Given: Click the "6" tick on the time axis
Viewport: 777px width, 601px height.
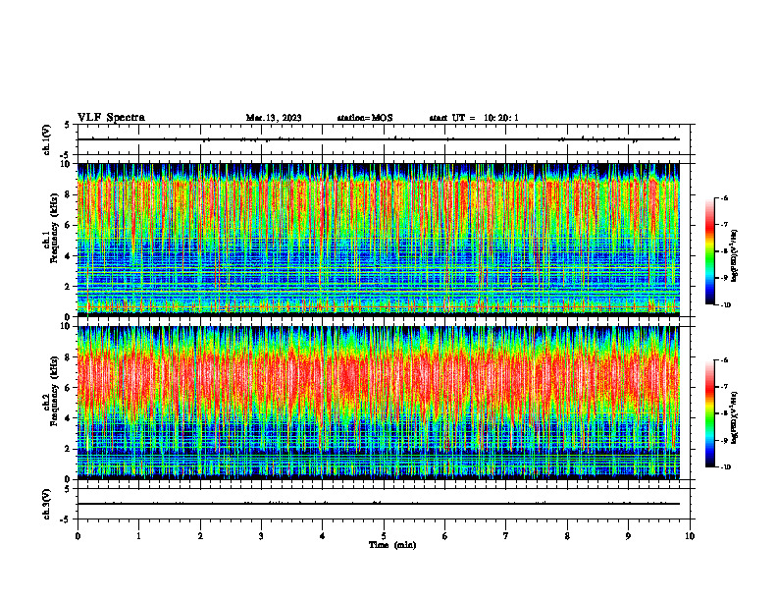Looking at the screenshot, I should (445, 536).
